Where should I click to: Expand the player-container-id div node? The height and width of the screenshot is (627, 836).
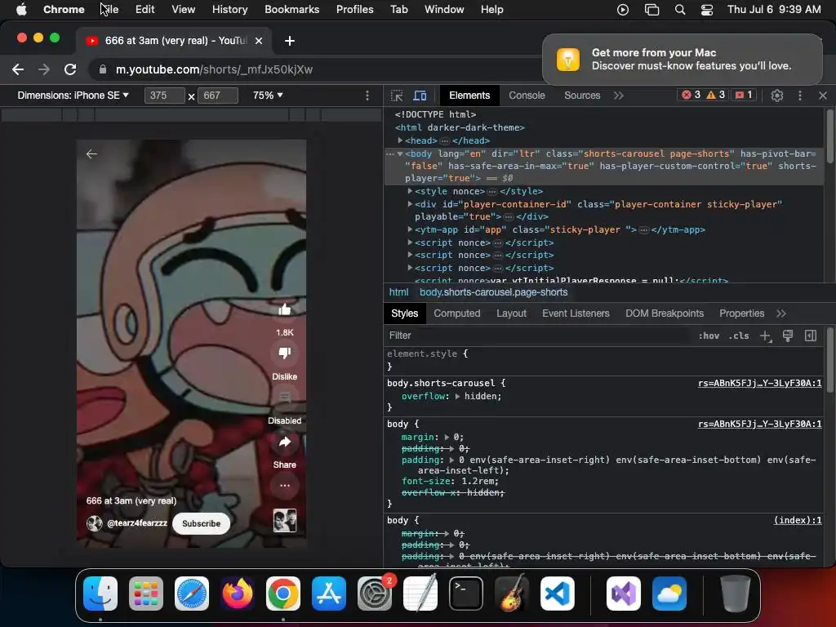point(410,203)
